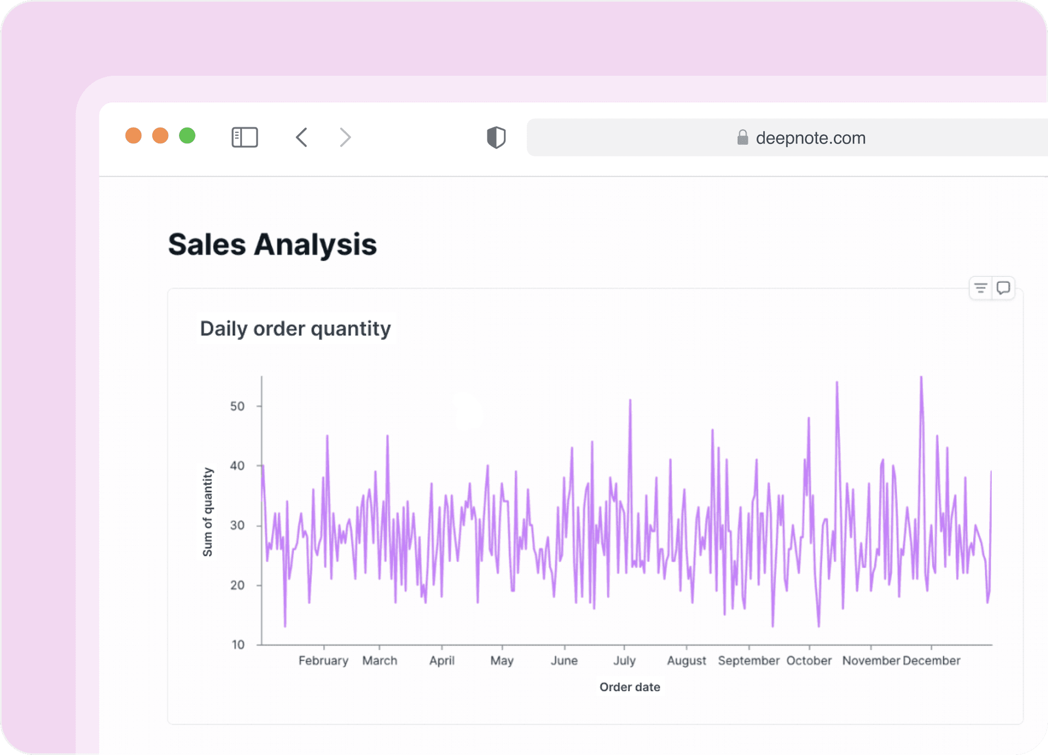Click the February label on x-axis

tap(323, 661)
